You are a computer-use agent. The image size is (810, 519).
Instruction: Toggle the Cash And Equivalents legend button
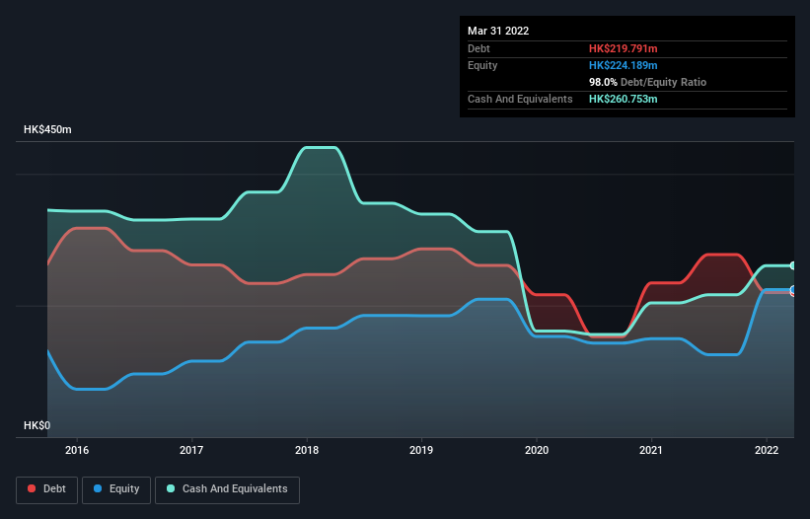click(227, 489)
